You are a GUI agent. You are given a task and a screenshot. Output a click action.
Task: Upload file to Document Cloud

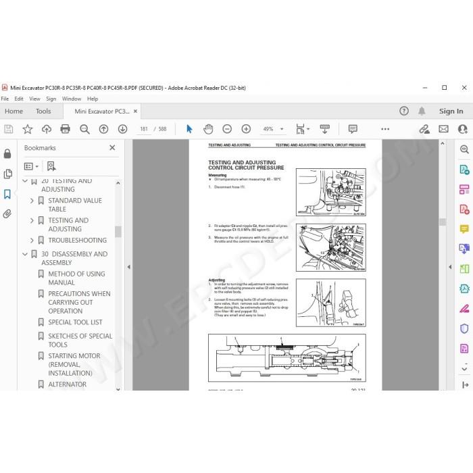(47, 129)
